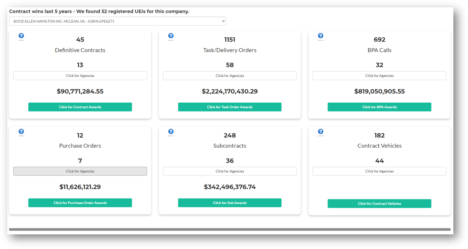
Task: Open the help icon on the Definitive Contracts card
Action: [21, 36]
